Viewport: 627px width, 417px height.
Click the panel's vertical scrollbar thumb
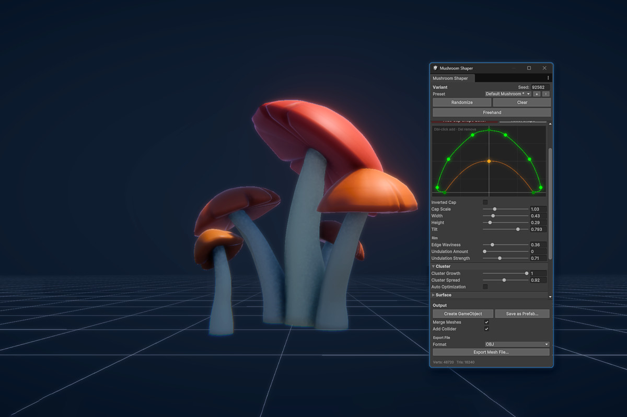coord(550,204)
